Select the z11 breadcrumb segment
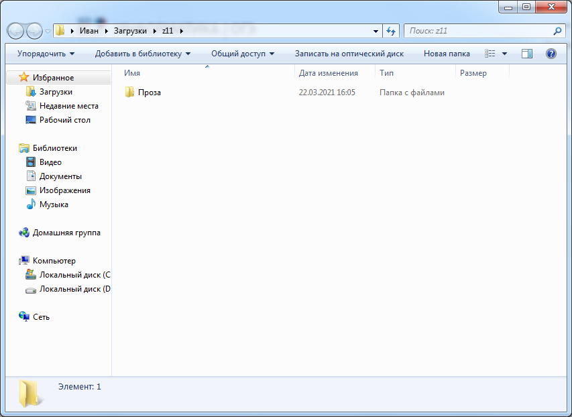Screen dimensions: 572x417 click(168, 31)
